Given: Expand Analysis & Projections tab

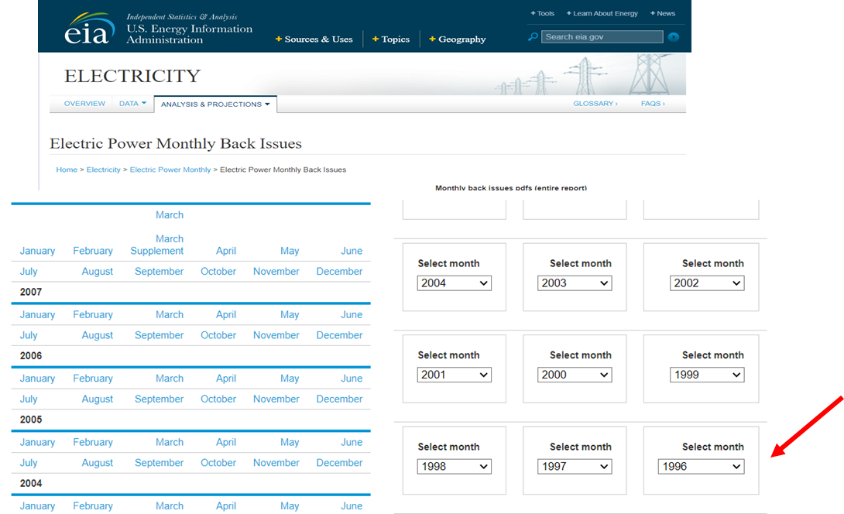Looking at the screenshot, I should 215,105.
